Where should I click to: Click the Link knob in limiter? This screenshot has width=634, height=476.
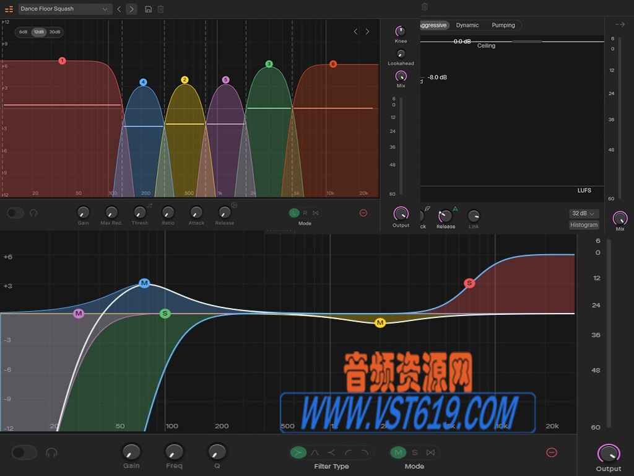point(474,216)
